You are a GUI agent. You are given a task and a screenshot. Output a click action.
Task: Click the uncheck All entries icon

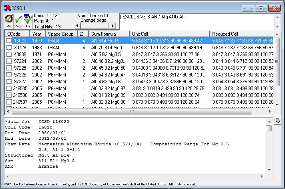(x=9, y=21)
